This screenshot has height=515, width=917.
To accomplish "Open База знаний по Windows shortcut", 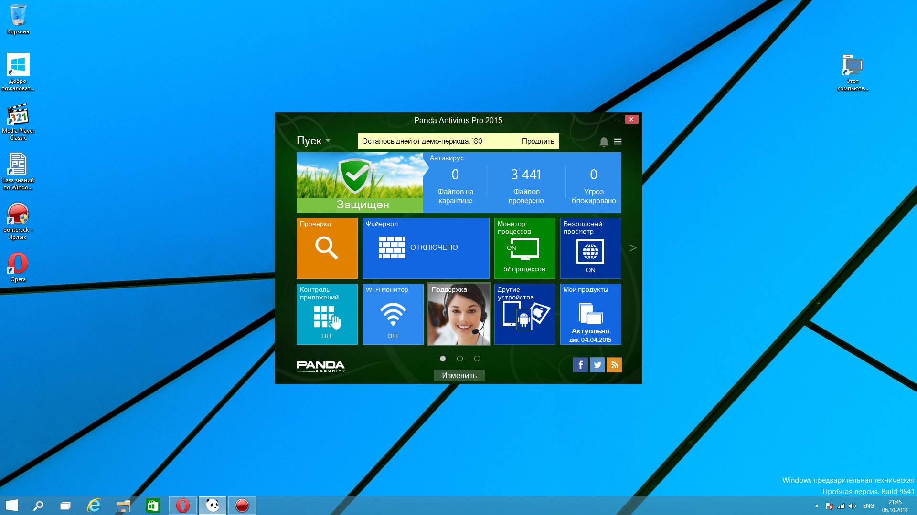I will [x=18, y=172].
